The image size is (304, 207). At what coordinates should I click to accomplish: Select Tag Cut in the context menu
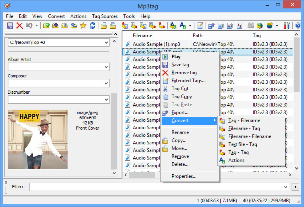(190, 89)
